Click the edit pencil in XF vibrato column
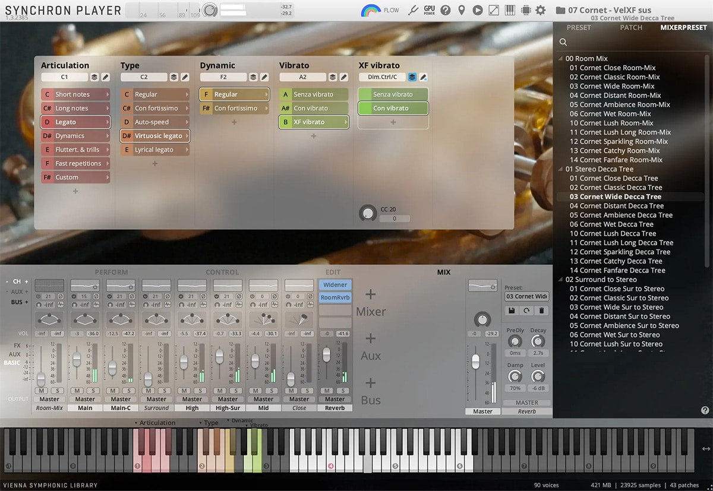 tap(423, 77)
